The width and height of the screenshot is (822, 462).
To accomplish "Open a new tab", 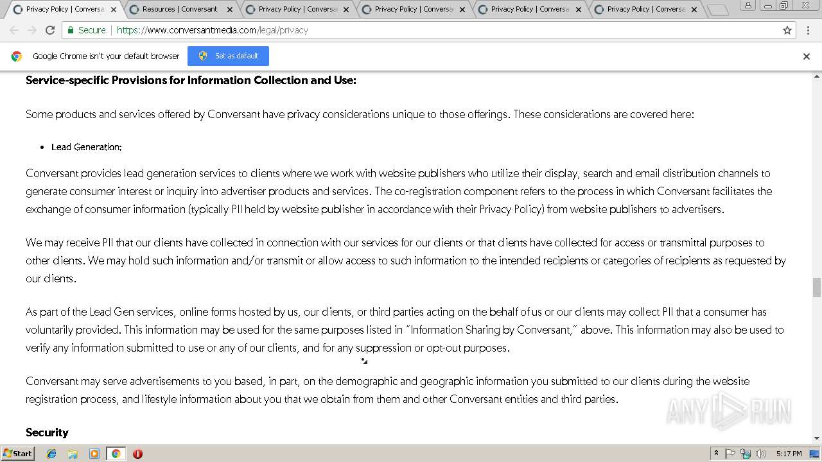I will 718,10.
